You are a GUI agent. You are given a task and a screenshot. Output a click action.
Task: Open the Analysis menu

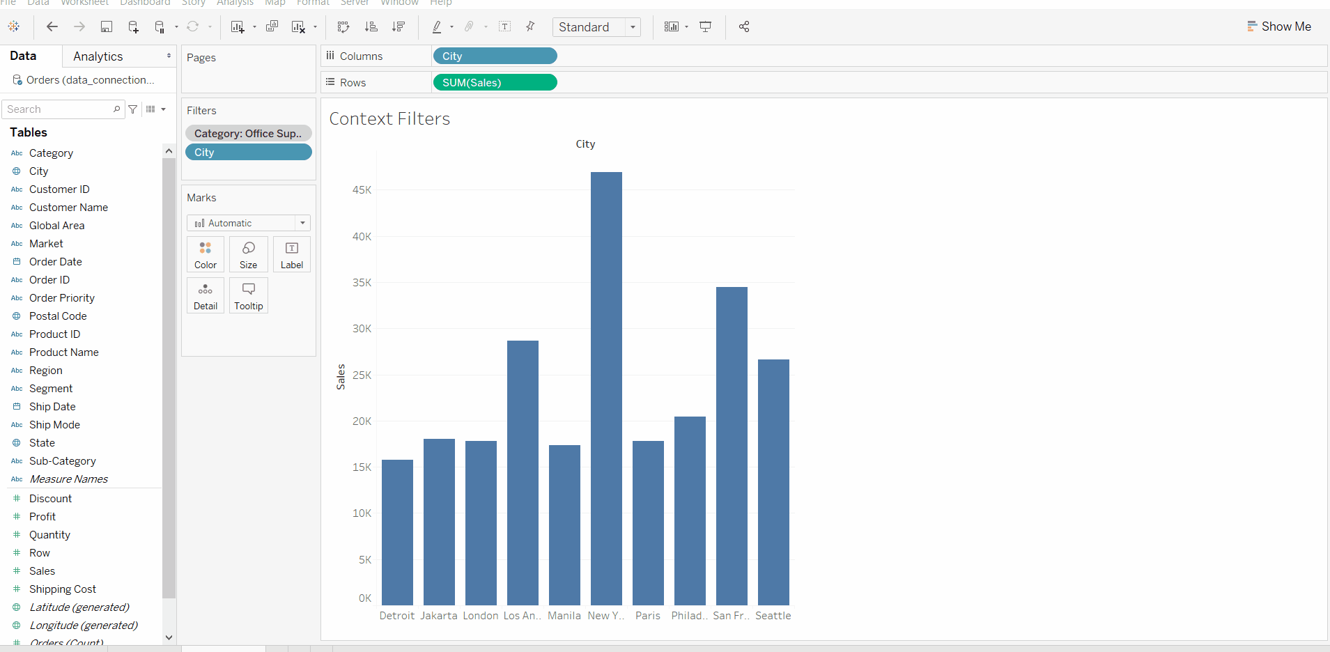click(235, 3)
